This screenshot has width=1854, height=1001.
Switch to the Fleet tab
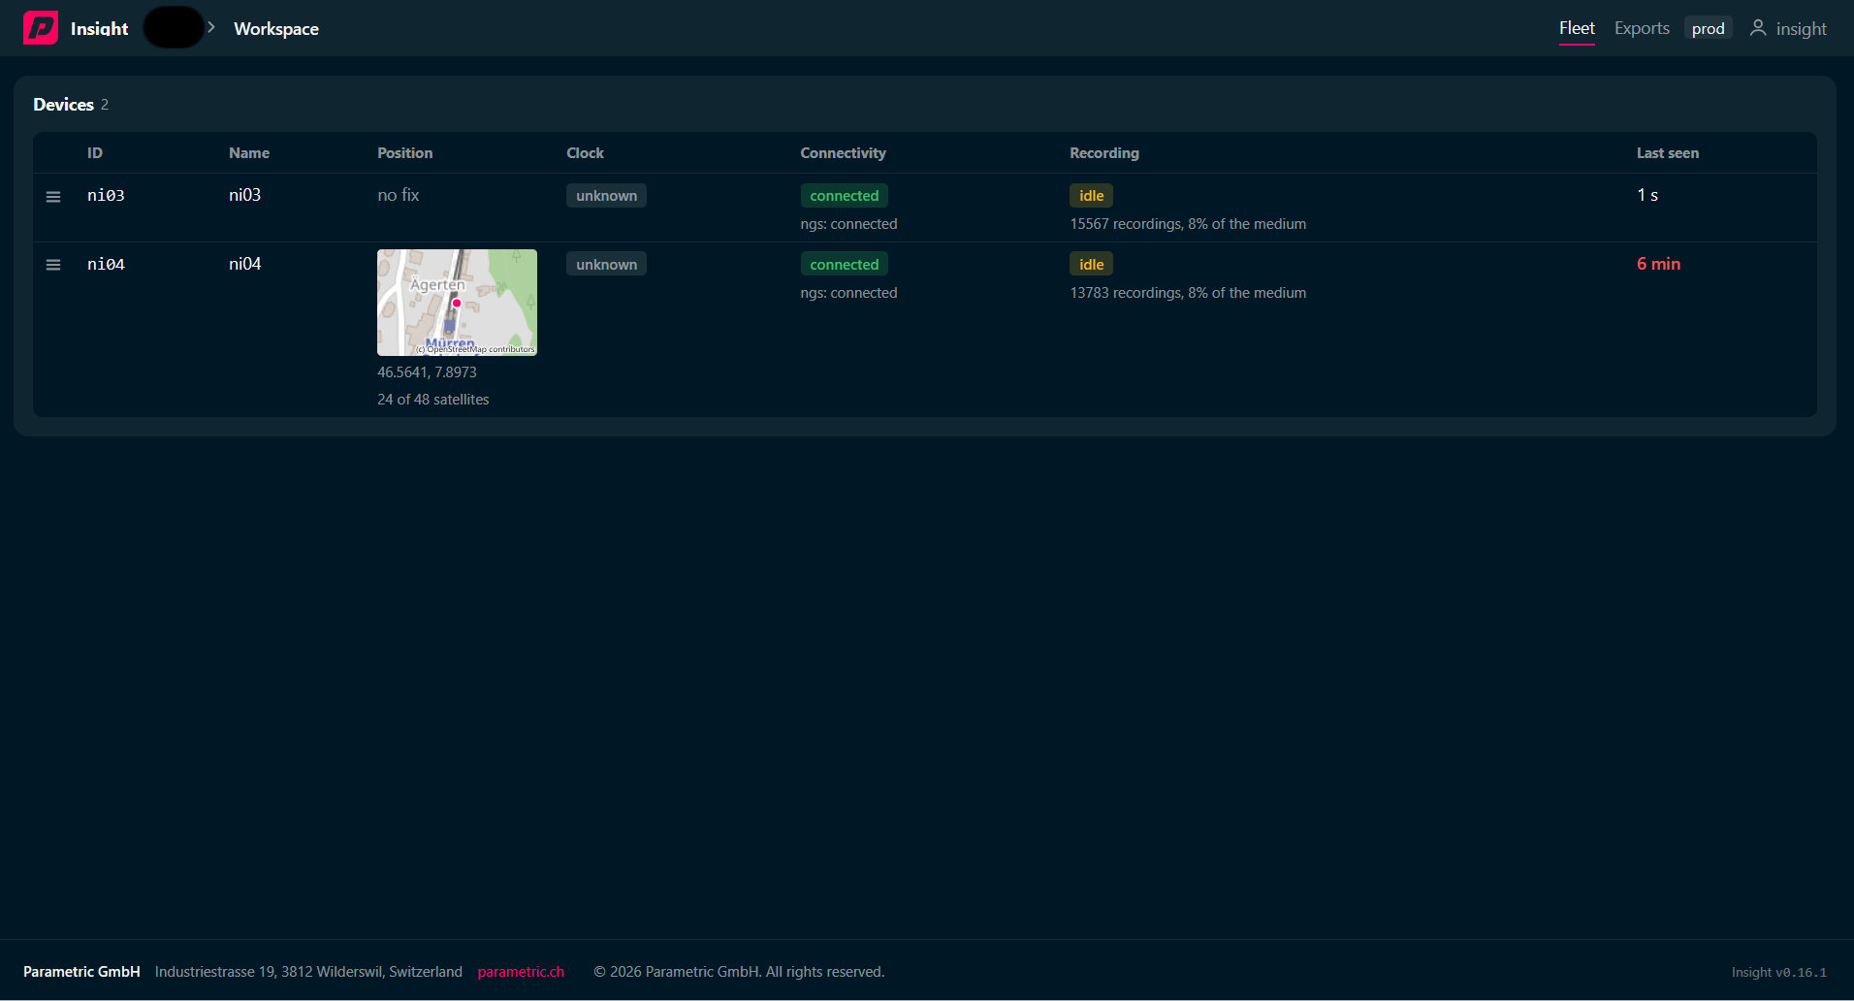click(x=1577, y=28)
